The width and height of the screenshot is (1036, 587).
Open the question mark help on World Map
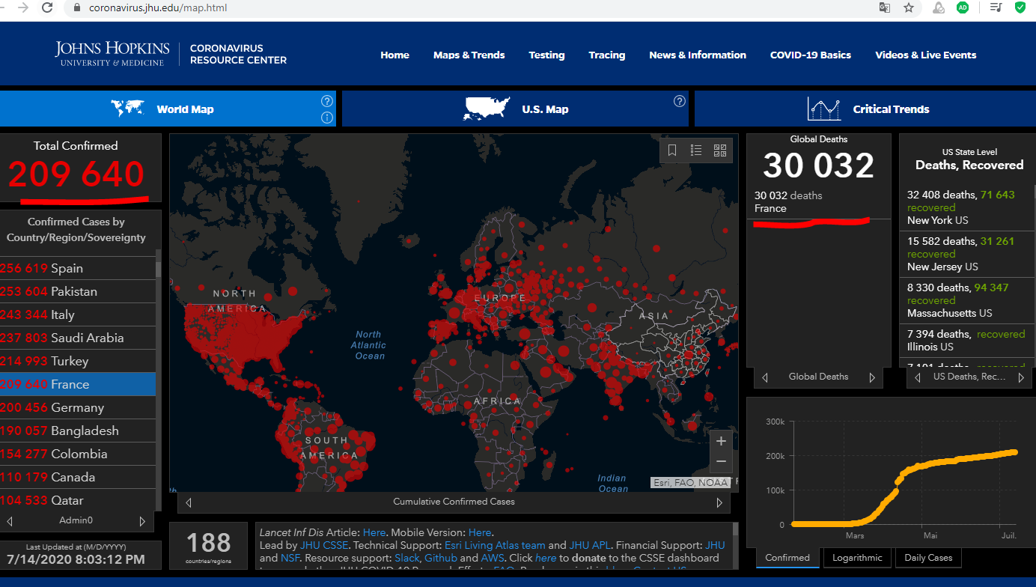pos(327,101)
